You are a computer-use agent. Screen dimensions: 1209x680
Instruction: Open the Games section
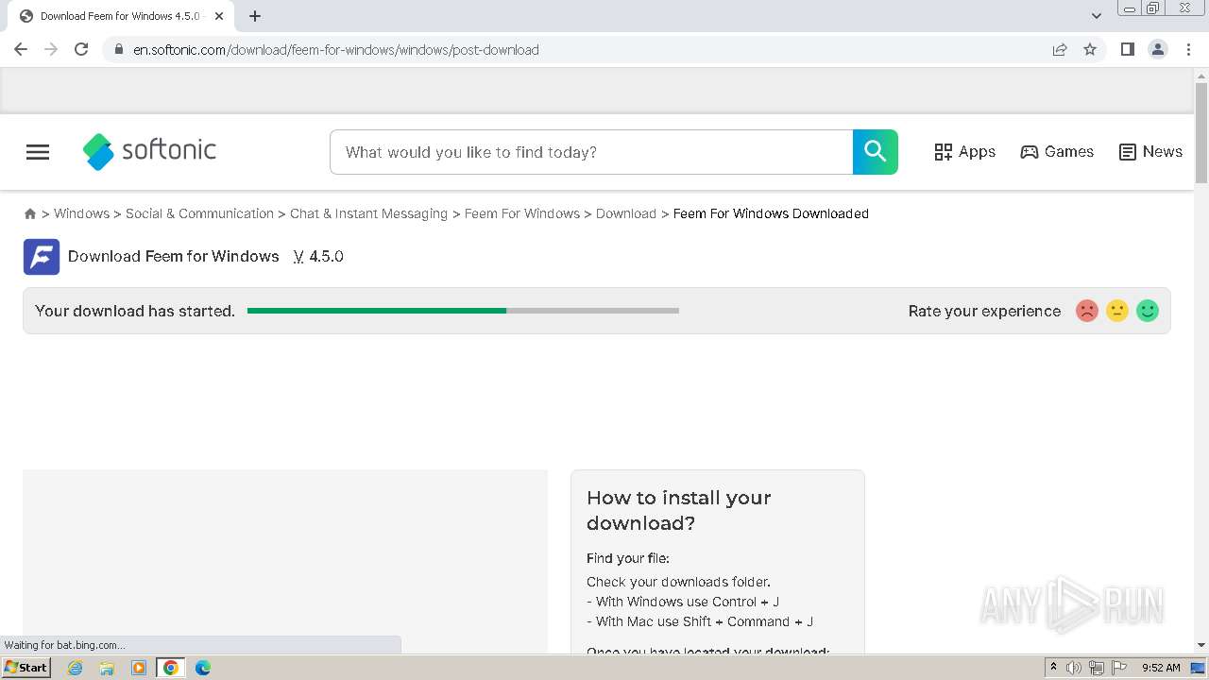pyautogui.click(x=1057, y=152)
